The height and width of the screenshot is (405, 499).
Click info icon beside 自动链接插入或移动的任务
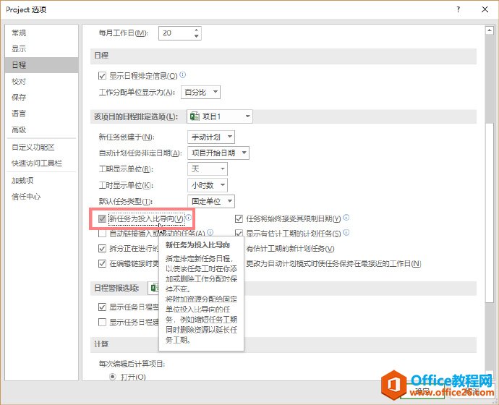(210, 233)
